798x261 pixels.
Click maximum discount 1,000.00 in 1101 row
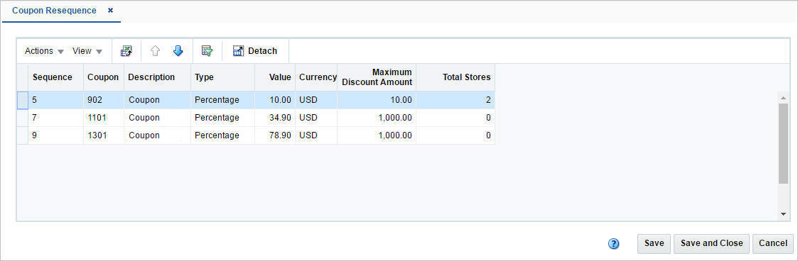click(x=377, y=118)
